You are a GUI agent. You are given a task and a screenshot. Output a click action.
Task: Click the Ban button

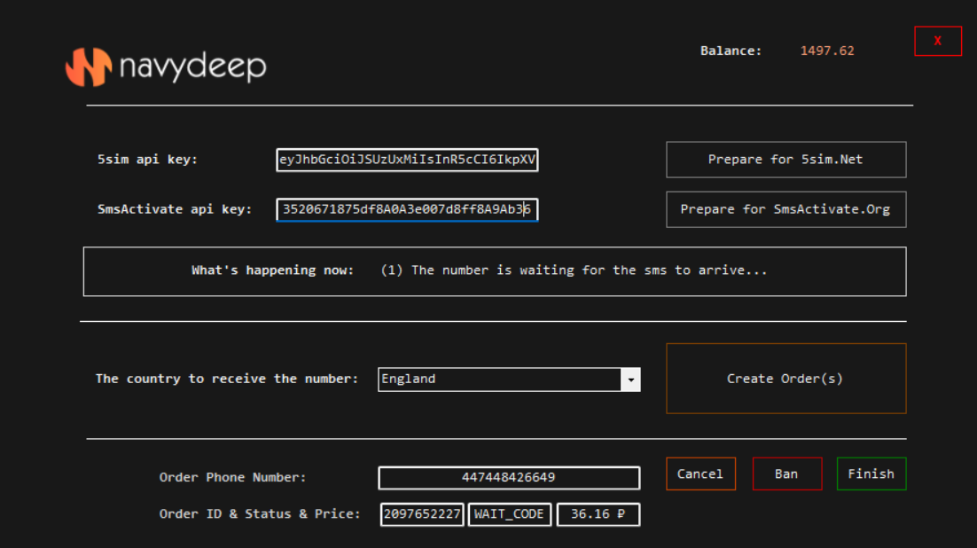[787, 474]
